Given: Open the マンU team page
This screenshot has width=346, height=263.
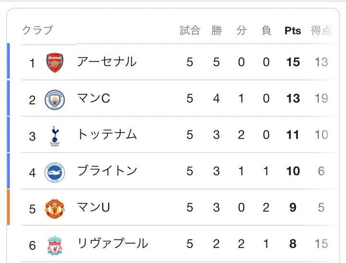Looking at the screenshot, I should (x=94, y=208).
